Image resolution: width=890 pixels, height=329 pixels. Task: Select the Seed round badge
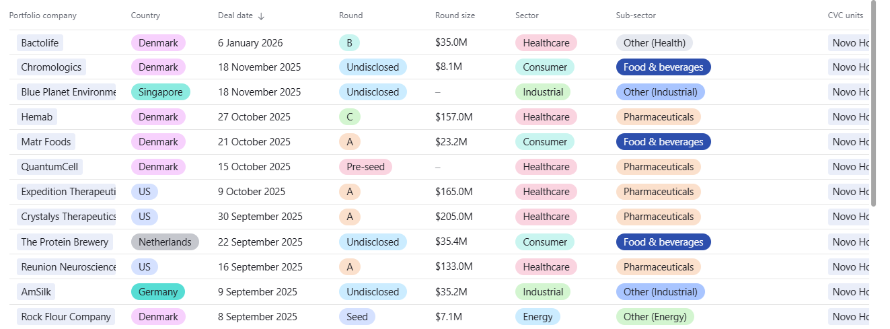357,317
